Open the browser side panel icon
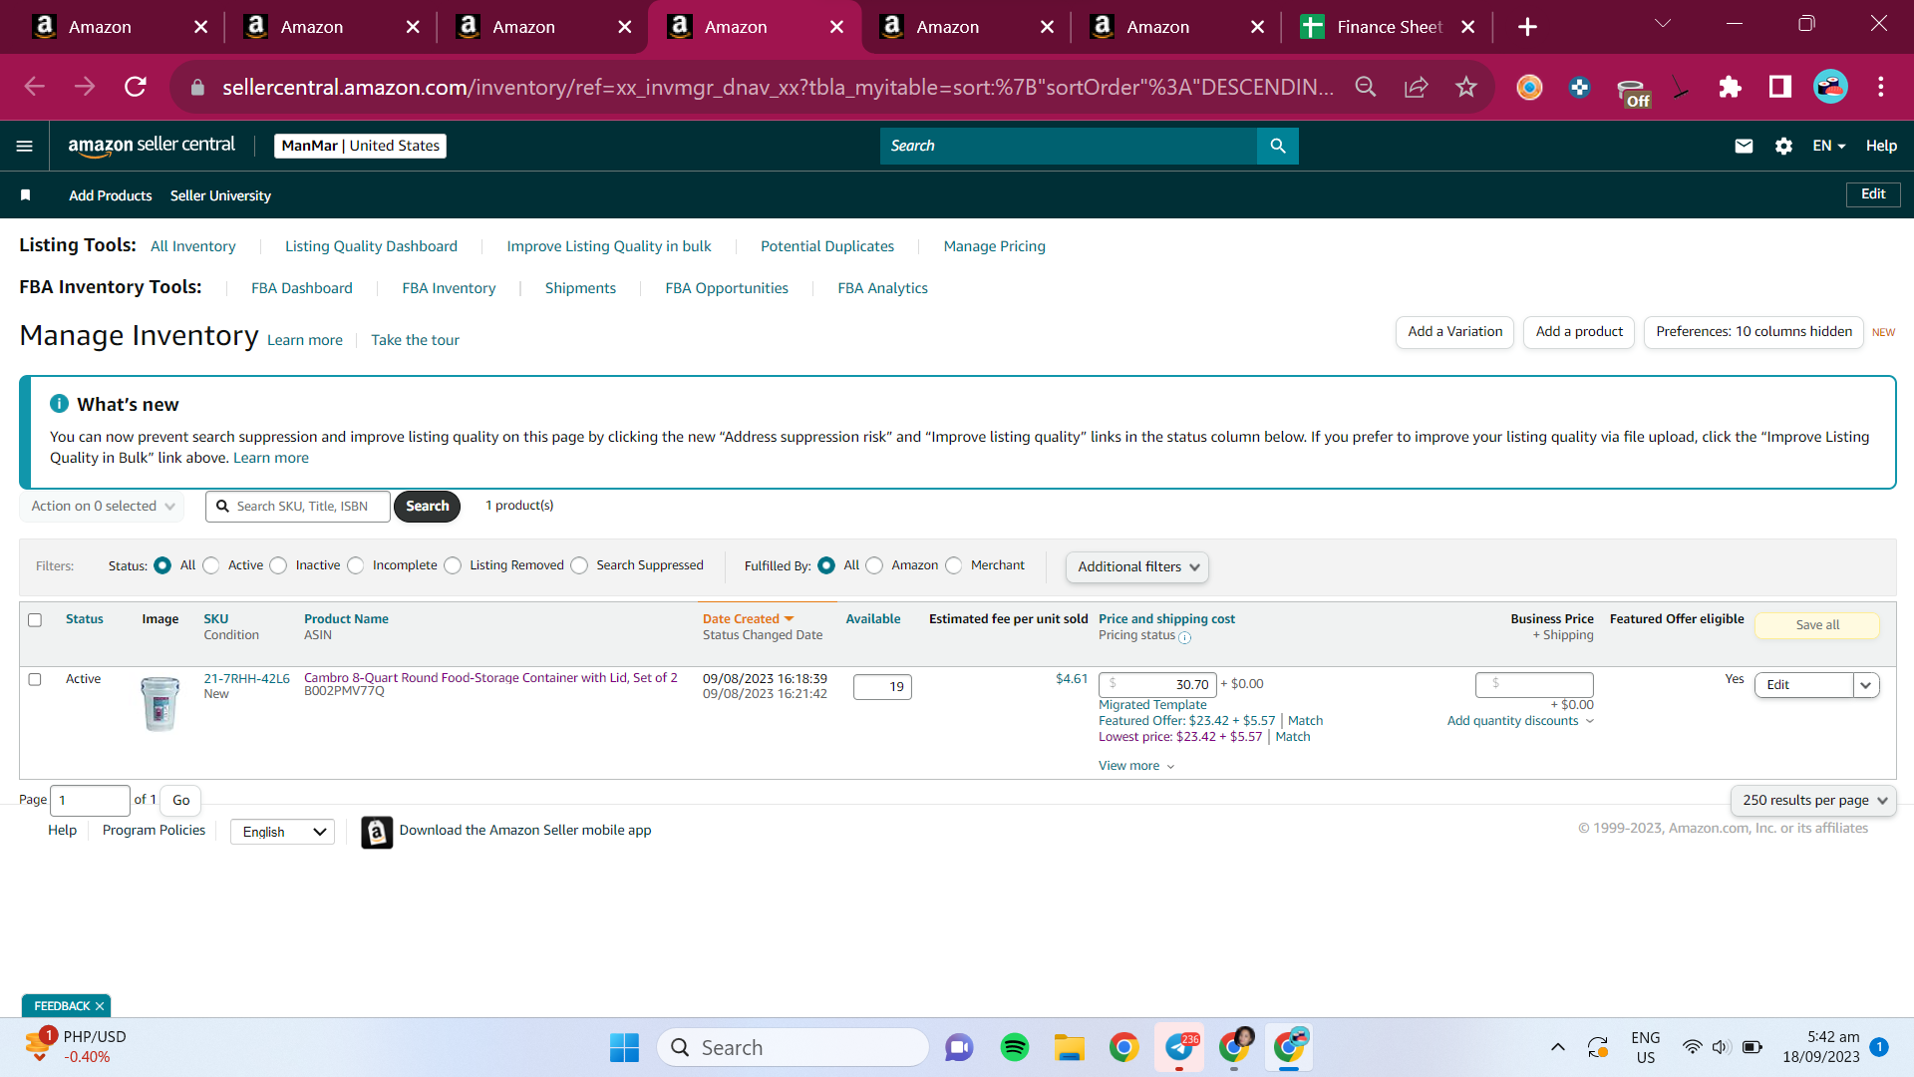Image resolution: width=1914 pixels, height=1077 pixels. [x=1780, y=87]
